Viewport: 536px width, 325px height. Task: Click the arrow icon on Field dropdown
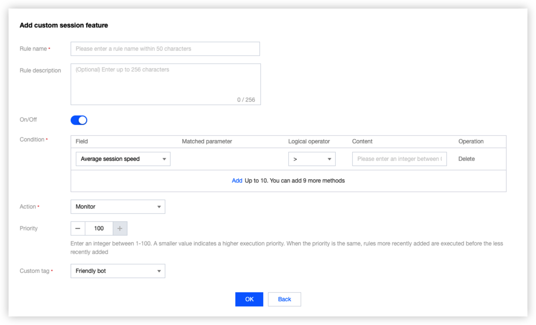[x=164, y=159]
